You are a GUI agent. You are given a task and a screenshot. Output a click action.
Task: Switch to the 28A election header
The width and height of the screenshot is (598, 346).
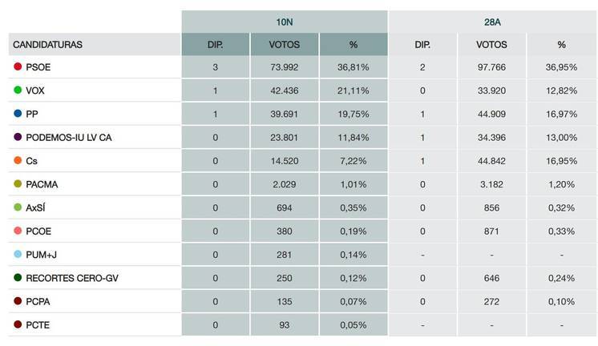(492, 21)
